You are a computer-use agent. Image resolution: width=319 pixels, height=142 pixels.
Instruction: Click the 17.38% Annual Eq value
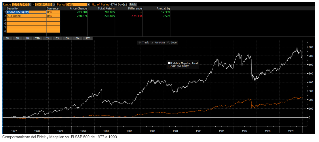(x=166, y=12)
